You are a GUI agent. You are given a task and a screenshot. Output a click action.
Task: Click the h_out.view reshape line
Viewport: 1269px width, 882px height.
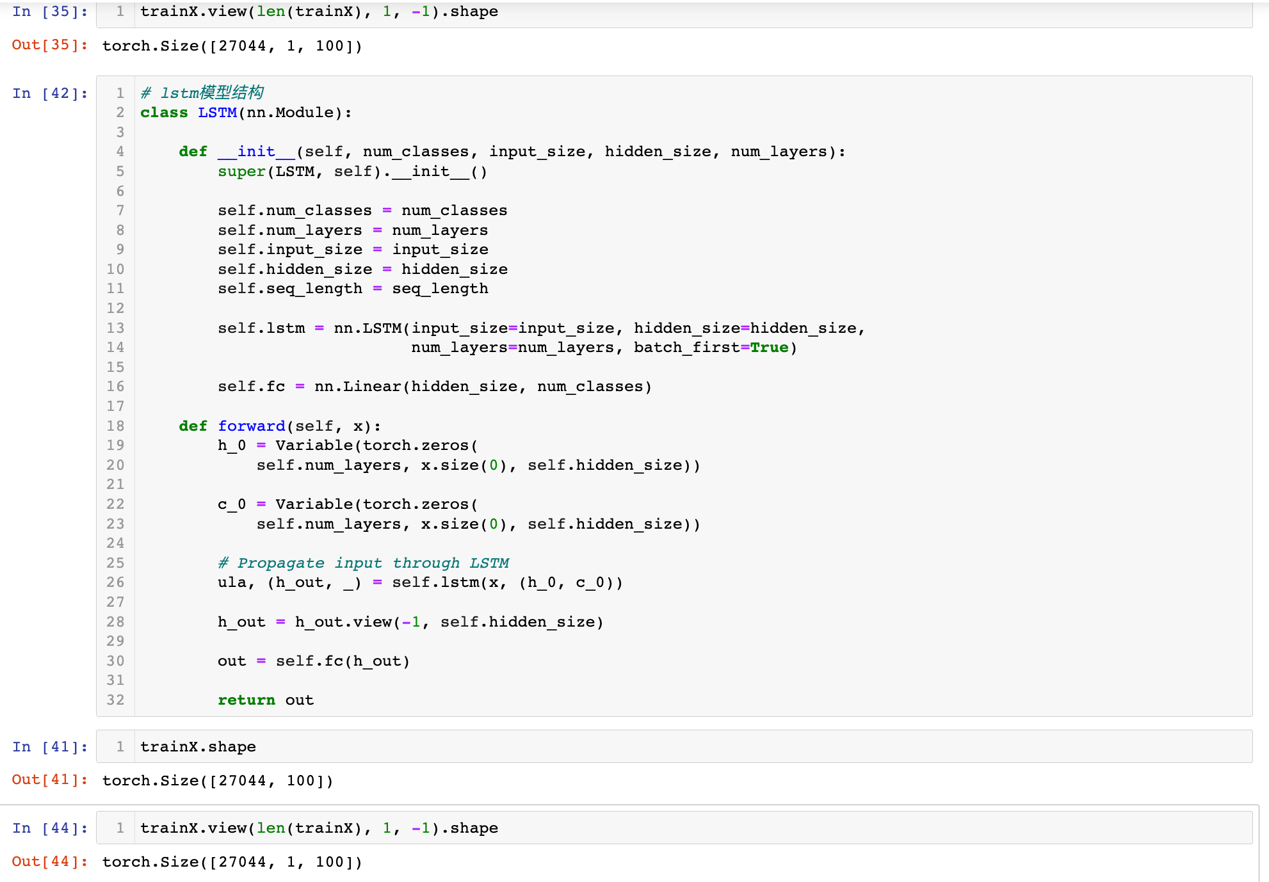tap(410, 622)
